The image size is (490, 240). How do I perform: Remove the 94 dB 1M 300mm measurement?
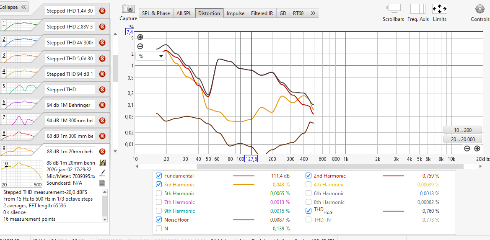pyautogui.click(x=102, y=121)
